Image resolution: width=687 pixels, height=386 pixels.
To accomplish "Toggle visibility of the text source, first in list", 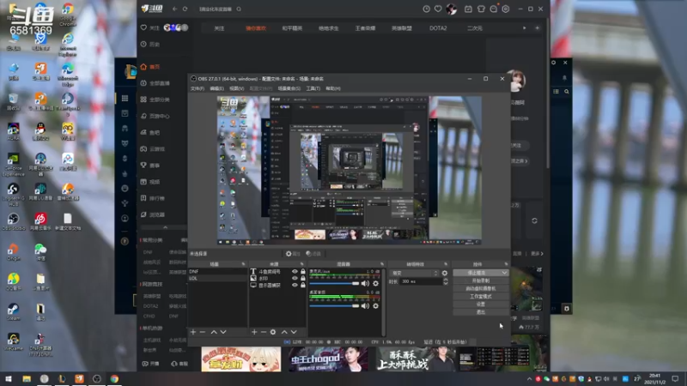I will (295, 272).
